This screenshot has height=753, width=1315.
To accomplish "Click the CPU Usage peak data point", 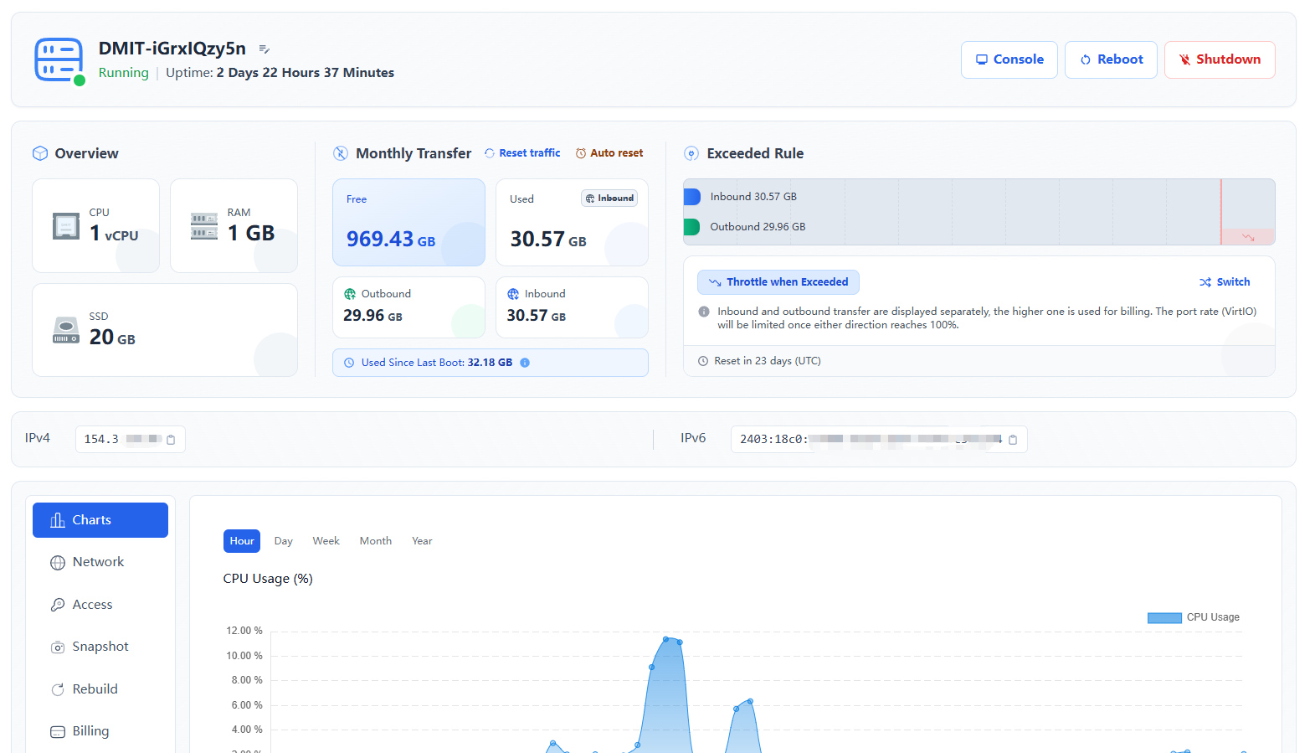I will tap(666, 639).
